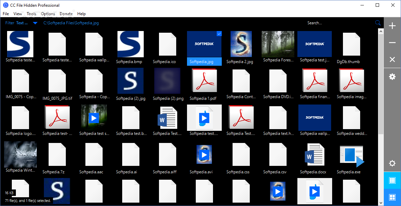Screen dimensions: 401x206
Task: Select the Softpedia.ico blank file icon
Action: pyautogui.click(x=167, y=45)
